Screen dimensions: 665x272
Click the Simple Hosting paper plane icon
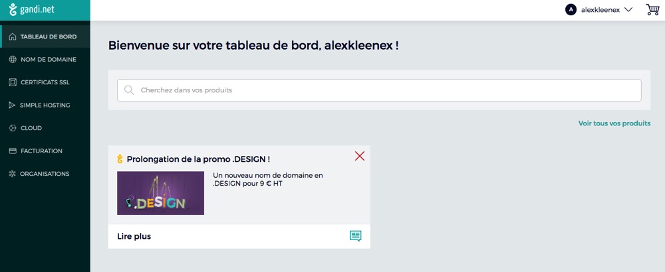(x=12, y=105)
